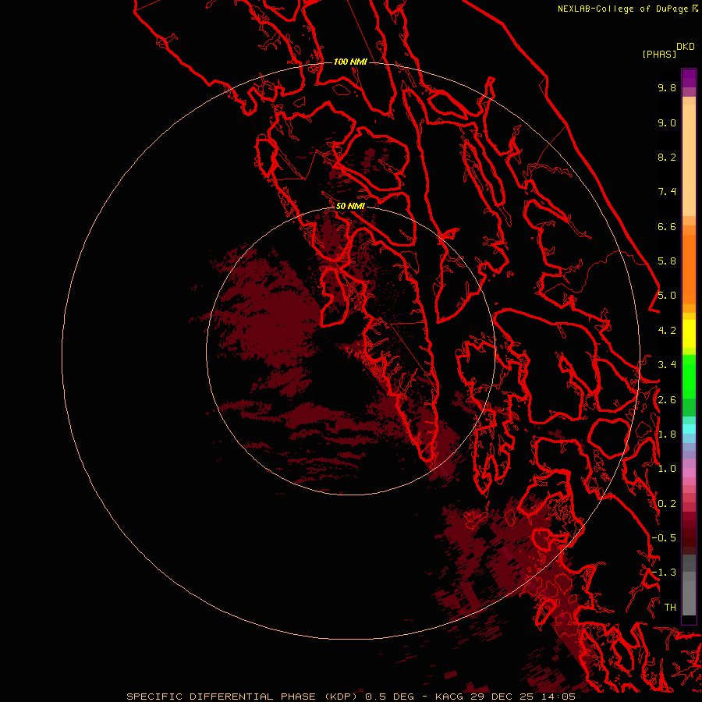Click the 2.6 scale value
The height and width of the screenshot is (702, 702).
667,400
